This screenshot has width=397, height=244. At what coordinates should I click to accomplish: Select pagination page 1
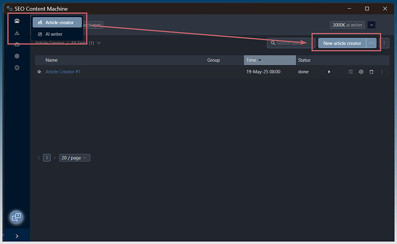point(47,158)
